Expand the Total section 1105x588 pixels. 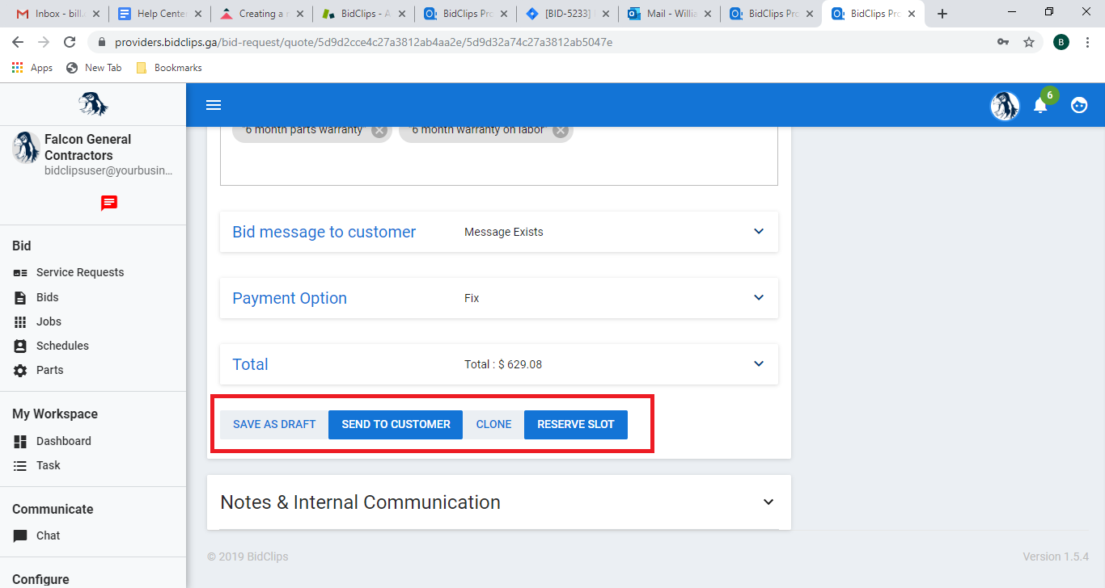pyautogui.click(x=499, y=364)
